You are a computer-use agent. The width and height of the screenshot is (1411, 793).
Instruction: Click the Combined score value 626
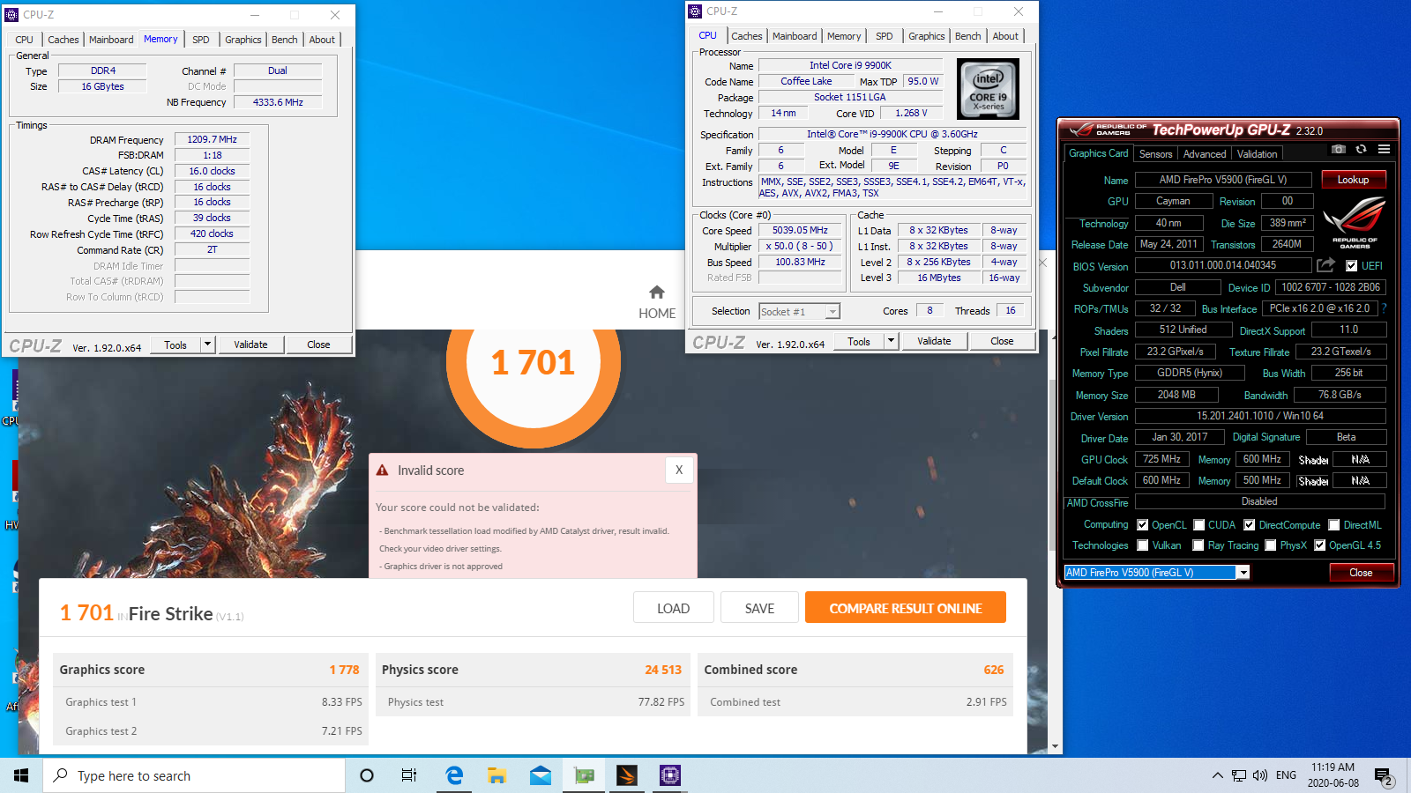tap(994, 670)
